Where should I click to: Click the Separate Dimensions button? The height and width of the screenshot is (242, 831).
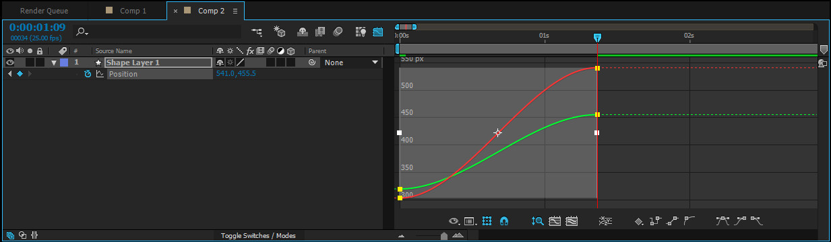tap(605, 220)
